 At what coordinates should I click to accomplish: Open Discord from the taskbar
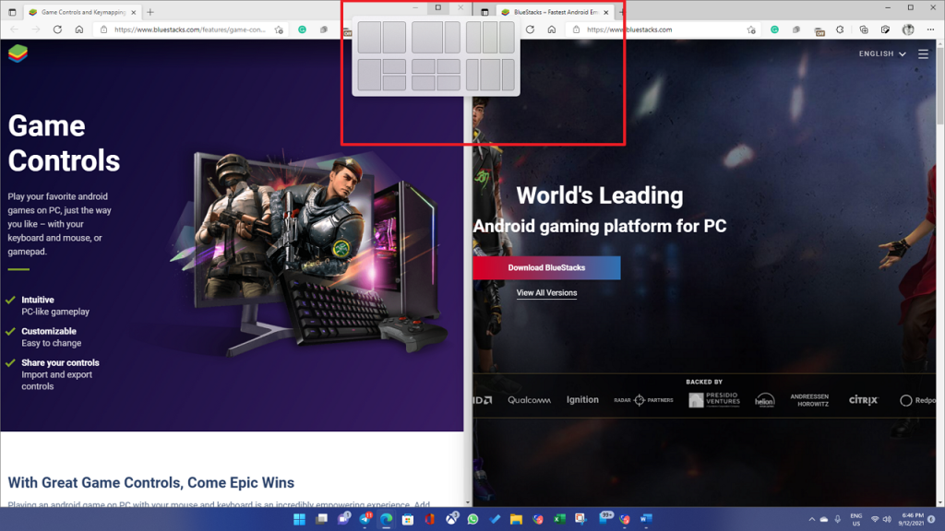point(341,519)
